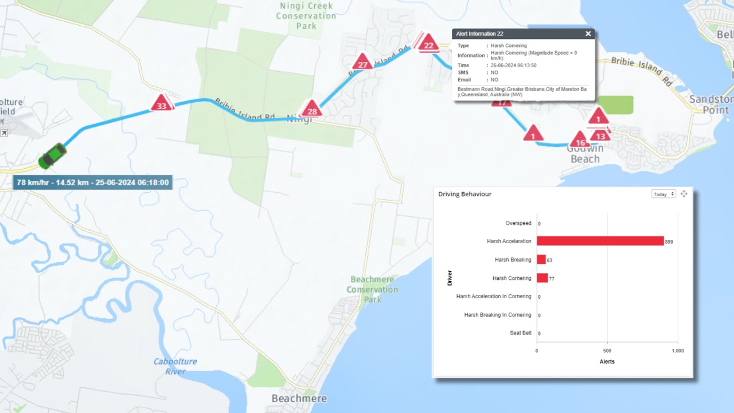Image resolution: width=734 pixels, height=413 pixels.
Task: Open alert marker 27 on the map
Action: [x=362, y=63]
